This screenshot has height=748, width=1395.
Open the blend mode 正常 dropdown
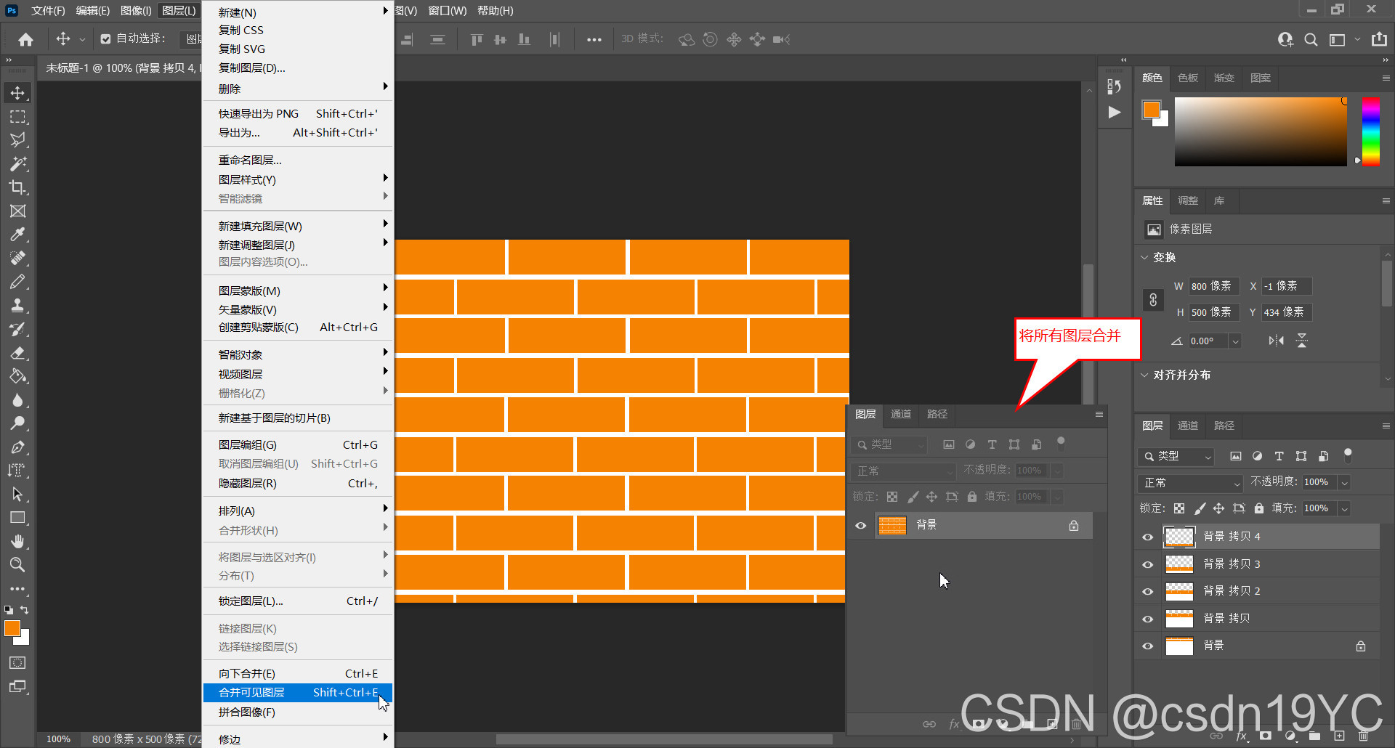pyautogui.click(x=1190, y=483)
